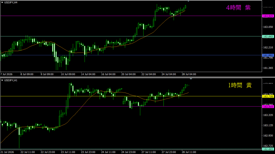Screen dimensions: 275x154
Task: Click the 22 Jul 04:00 time marker on H4 axis
Action: (x=149, y=74)
